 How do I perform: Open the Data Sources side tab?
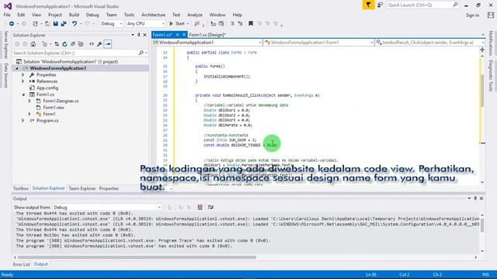pyautogui.click(x=5, y=75)
